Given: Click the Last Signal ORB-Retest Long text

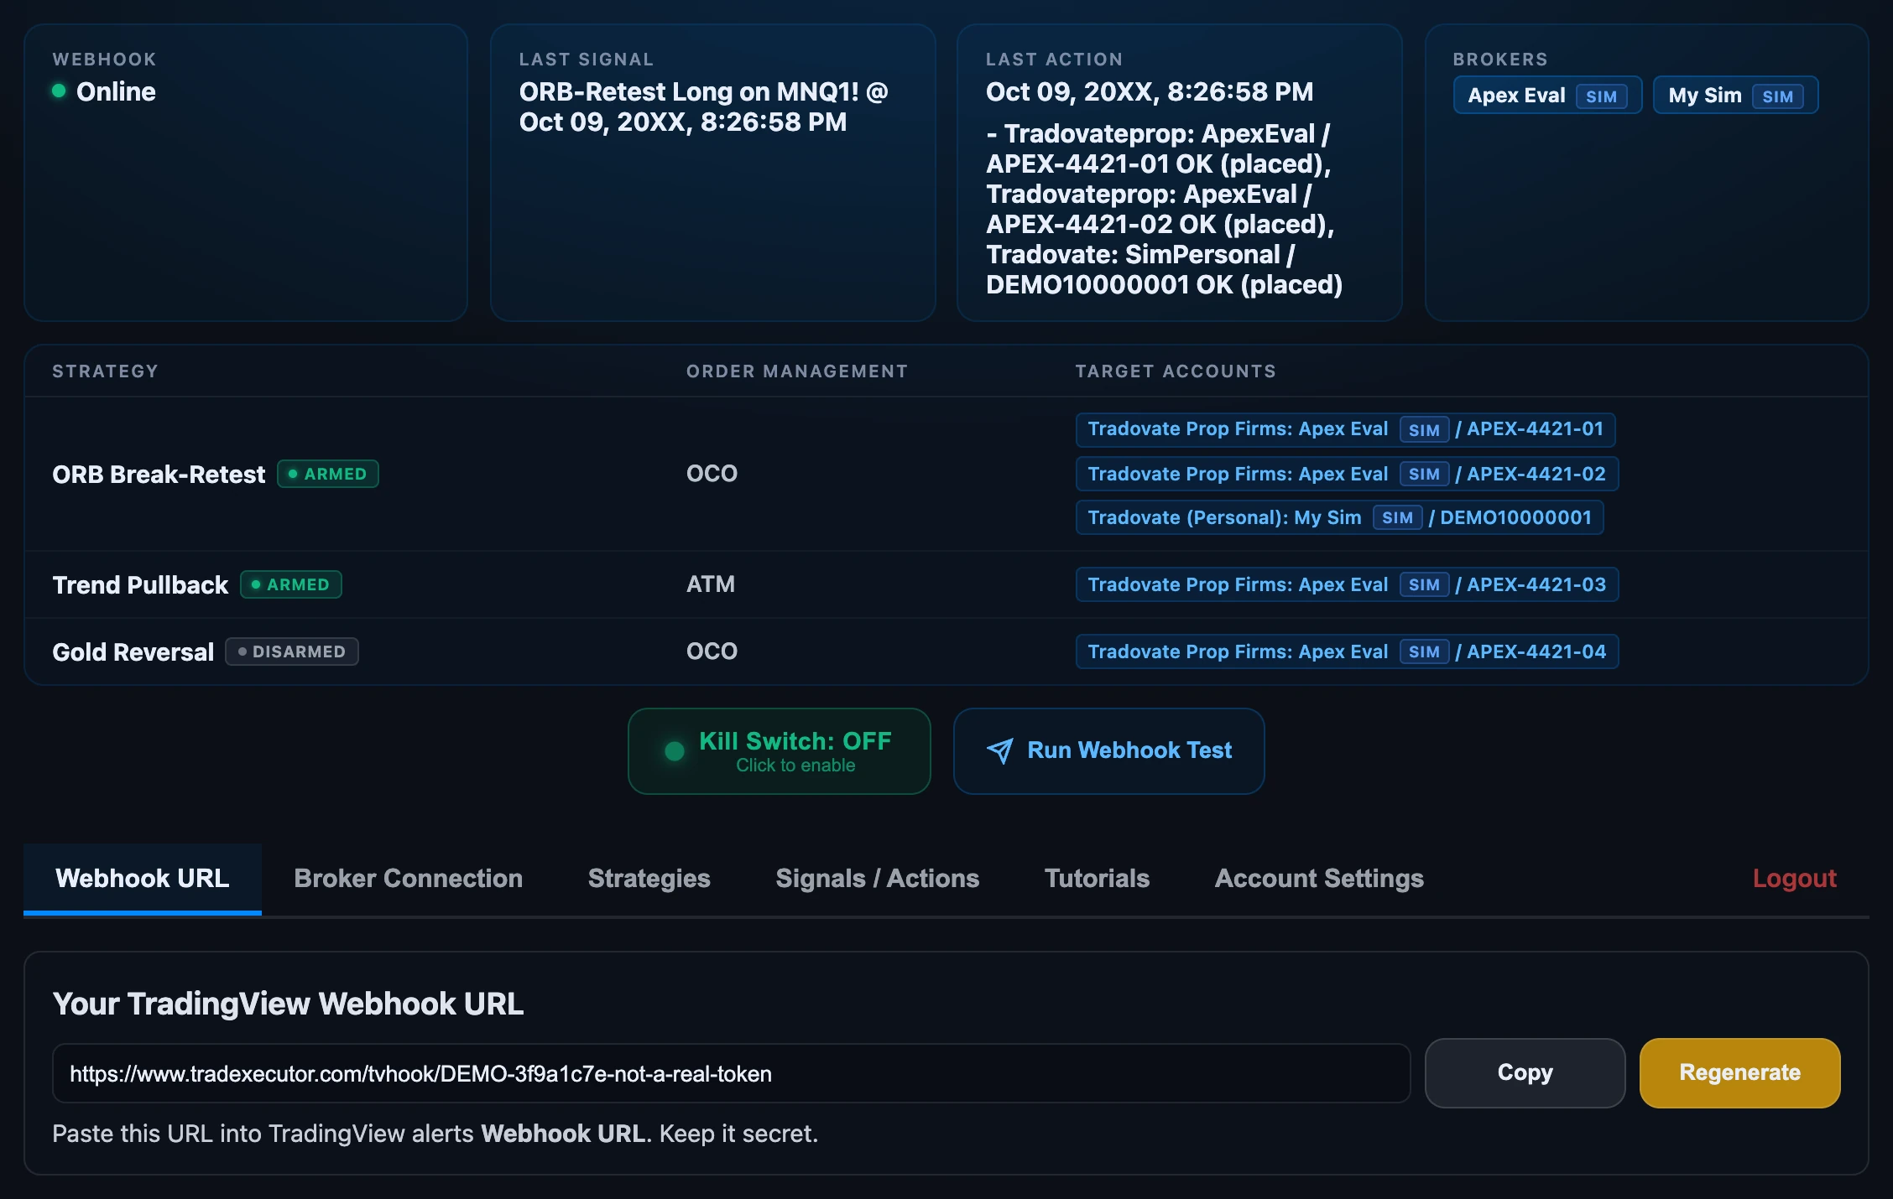Looking at the screenshot, I should pos(703,106).
